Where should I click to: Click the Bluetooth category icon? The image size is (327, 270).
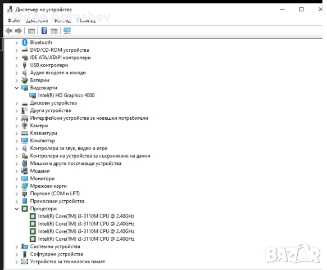click(x=25, y=42)
